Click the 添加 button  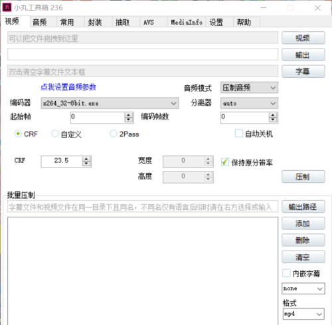(303, 223)
